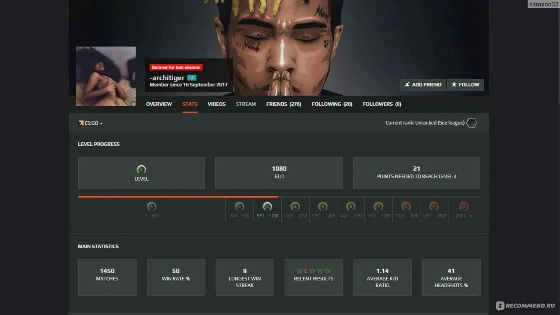Click the '951 – 1100' ELO range label
560x315 pixels.
pos(267,216)
